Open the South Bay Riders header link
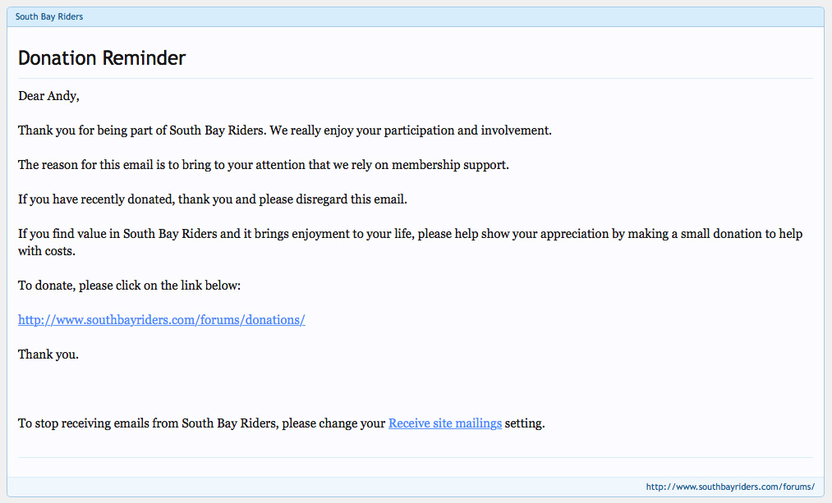The height and width of the screenshot is (503, 832). click(48, 16)
